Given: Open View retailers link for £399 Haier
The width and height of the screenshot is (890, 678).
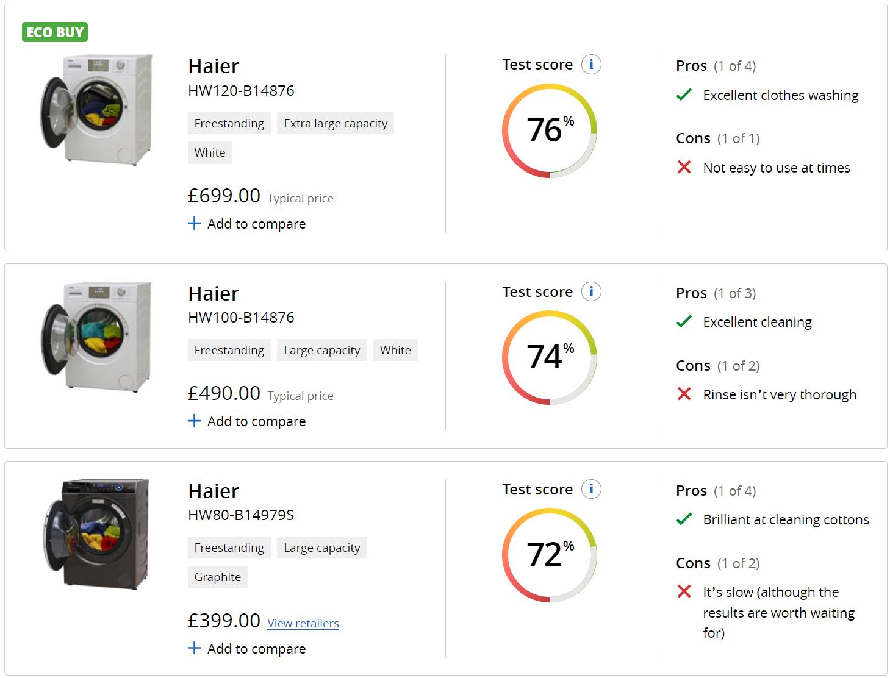Looking at the screenshot, I should coord(303,623).
